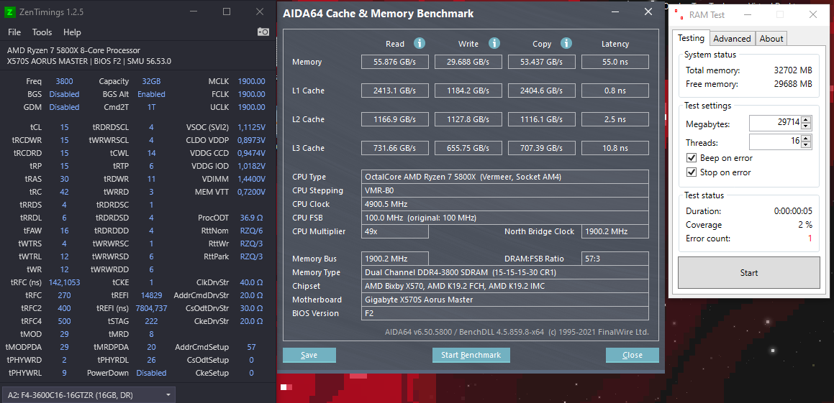Image resolution: width=834 pixels, height=403 pixels.
Task: Click Coverage value 2 %
Action: 805,225
